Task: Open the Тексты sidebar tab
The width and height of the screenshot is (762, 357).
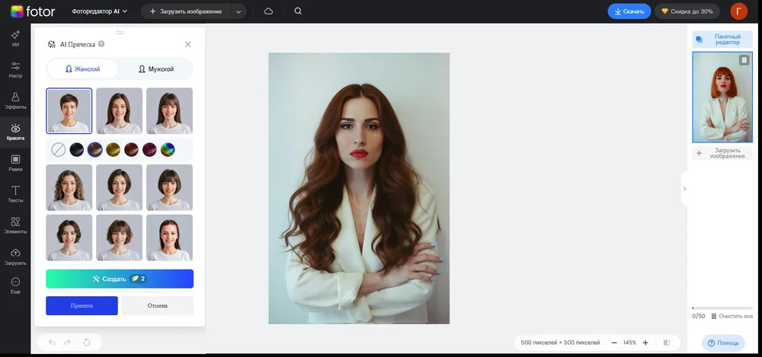Action: point(15,193)
